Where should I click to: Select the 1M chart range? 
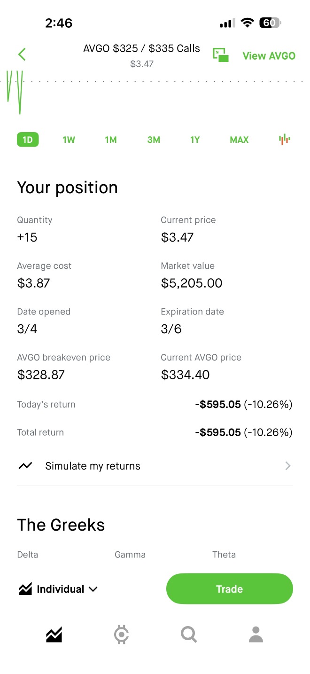coord(111,140)
